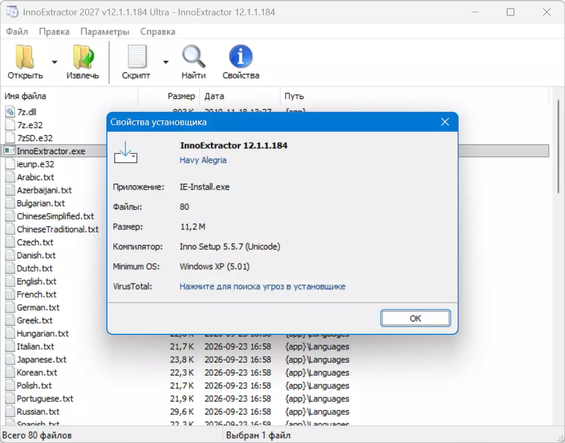Screen dimensions: 565x443
Task: Select the InnoExtractor.exe file icon
Action: click(x=9, y=151)
